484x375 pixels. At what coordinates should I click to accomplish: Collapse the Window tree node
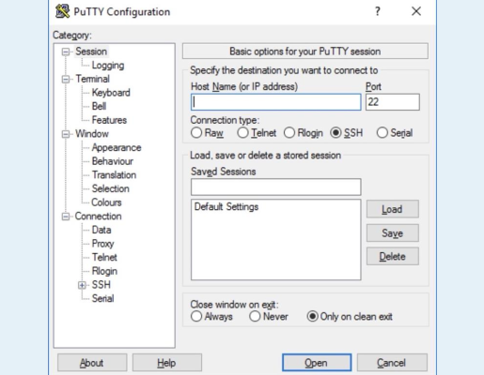(x=66, y=134)
